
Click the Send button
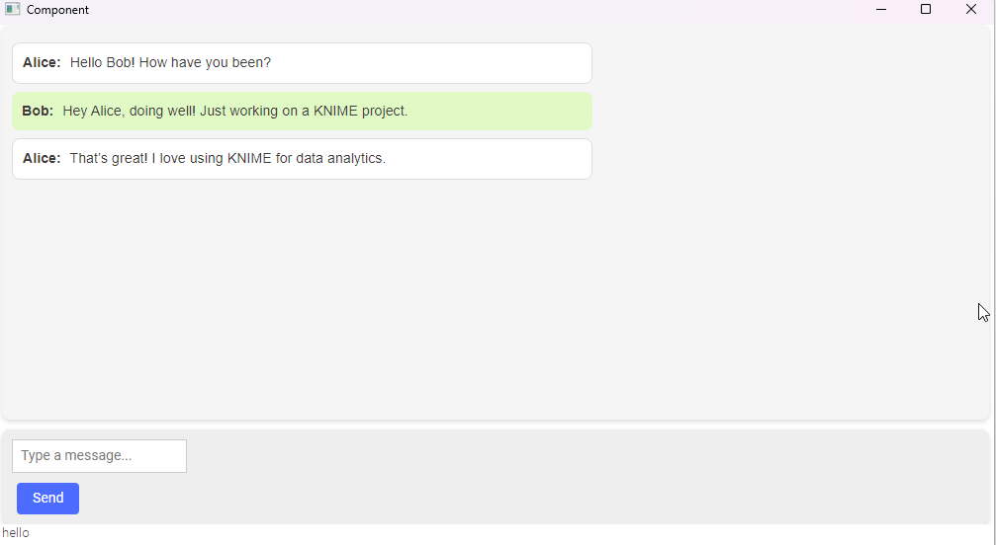click(x=47, y=499)
